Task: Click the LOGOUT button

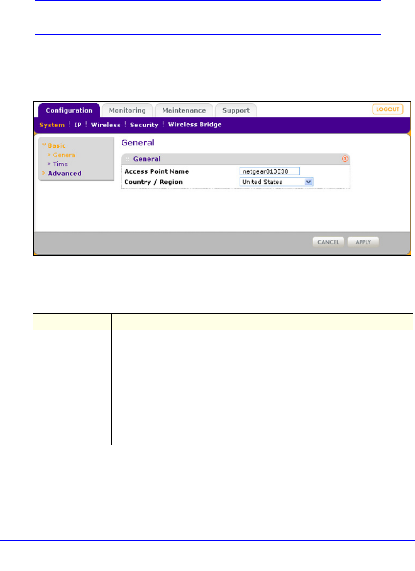Action: tap(388, 109)
